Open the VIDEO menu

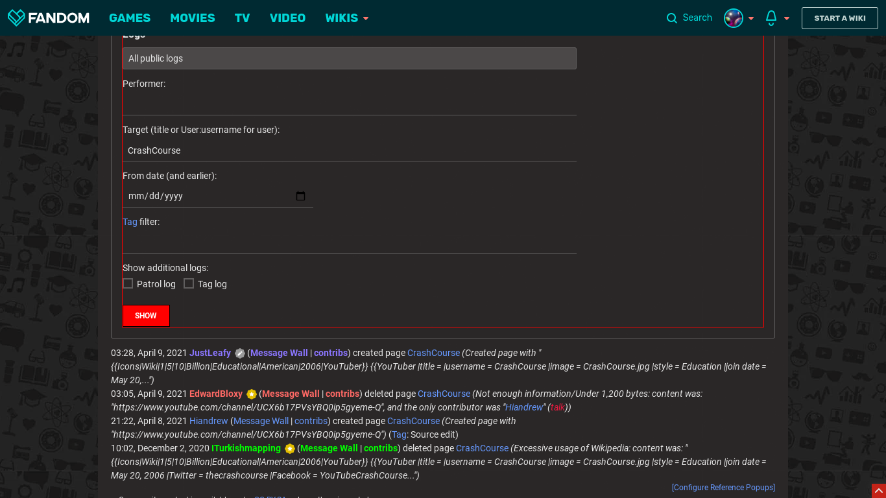pos(287,18)
